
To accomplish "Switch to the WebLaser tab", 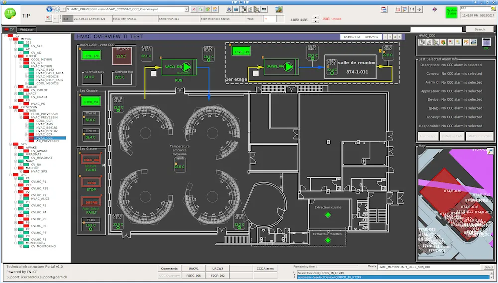I will [x=27, y=29].
